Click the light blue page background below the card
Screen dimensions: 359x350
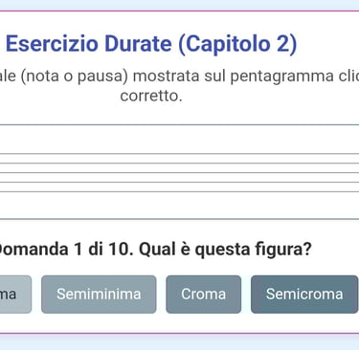[179, 342]
